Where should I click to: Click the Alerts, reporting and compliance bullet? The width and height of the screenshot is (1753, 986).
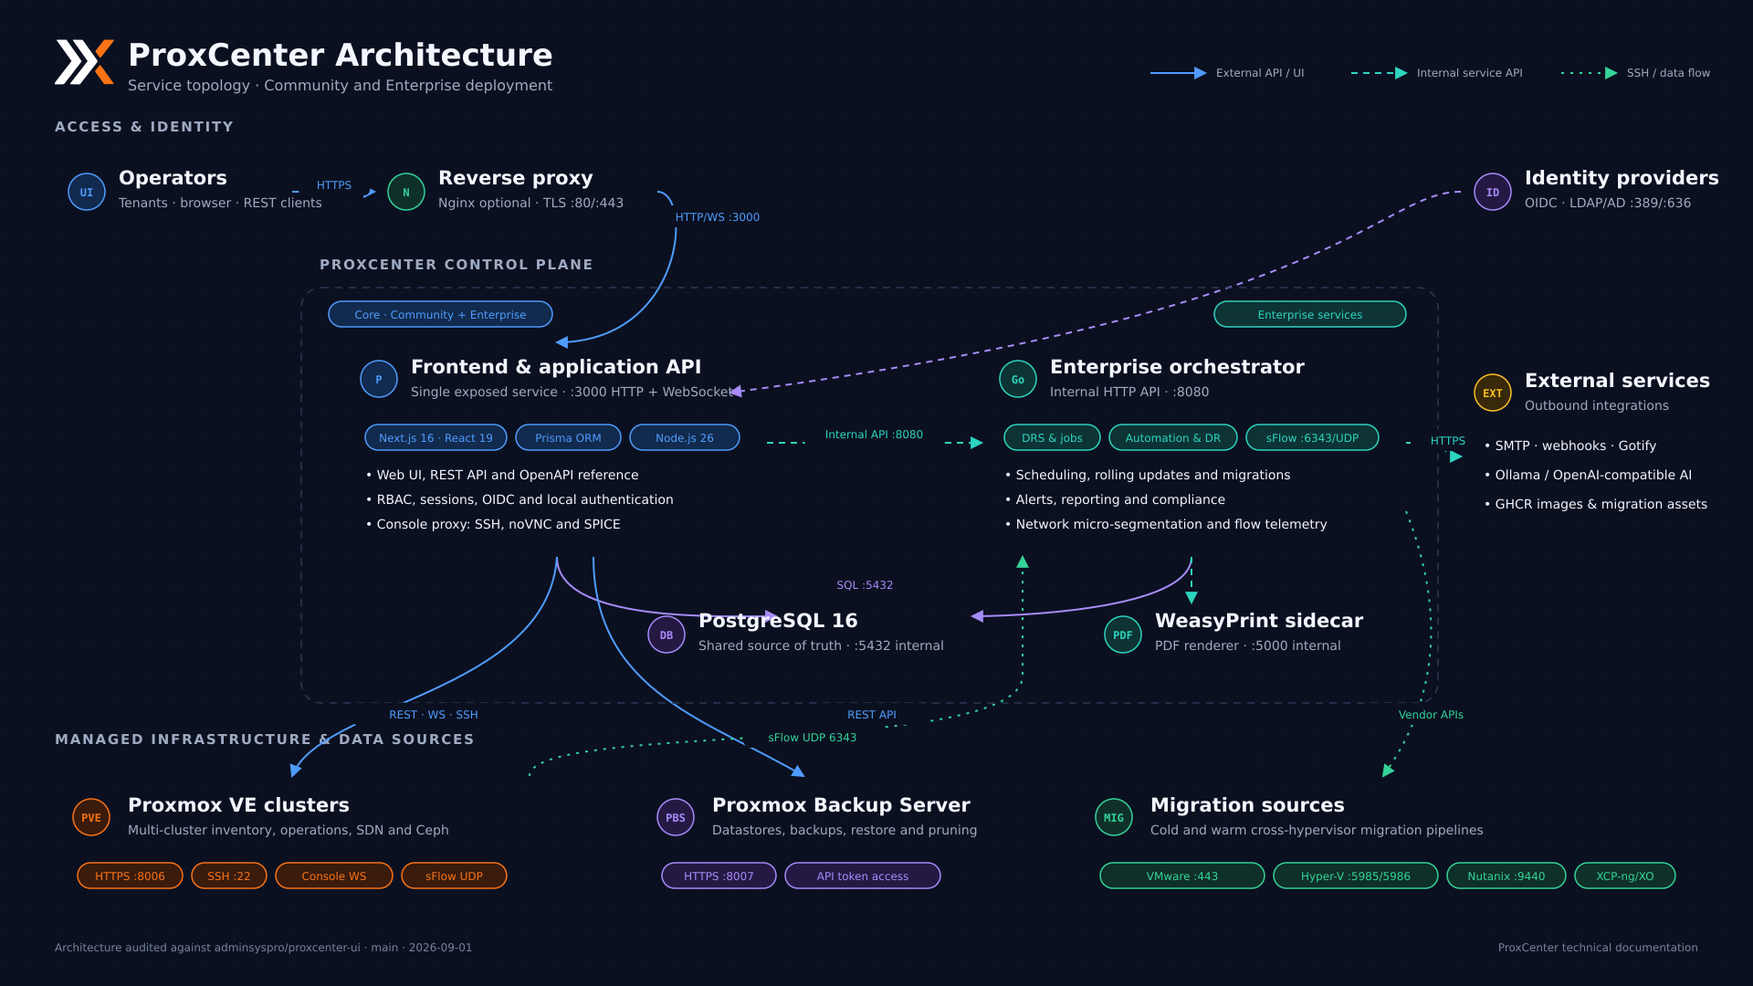1115,499
